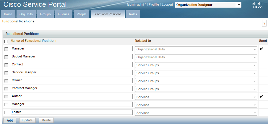Open Related to dropdown for Service Designer
The width and height of the screenshot is (268, 124).
coord(196,73)
